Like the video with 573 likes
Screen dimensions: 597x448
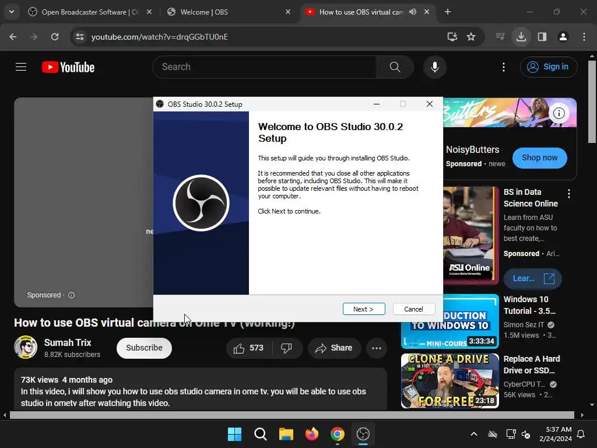coord(248,348)
